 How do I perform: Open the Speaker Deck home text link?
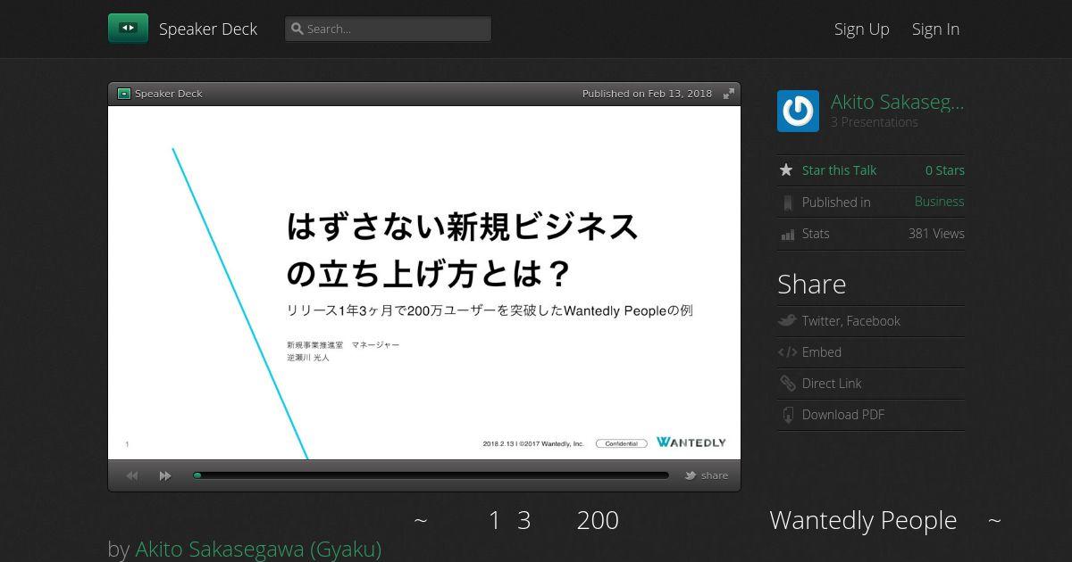[208, 29]
